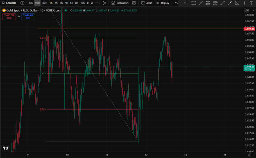Image resolution: width=256 pixels, height=158 pixels.
Task: Select the triangle pattern drawing tool
Action: coord(237,3)
